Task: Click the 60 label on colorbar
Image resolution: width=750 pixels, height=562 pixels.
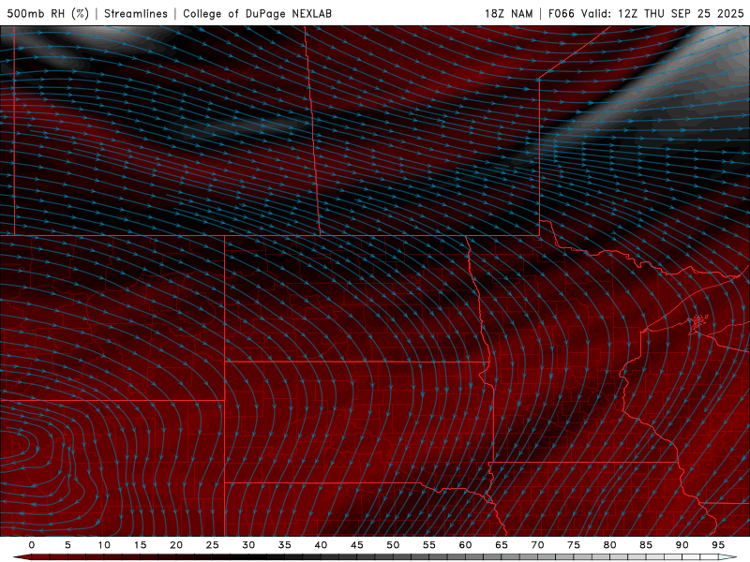Action: (x=465, y=545)
